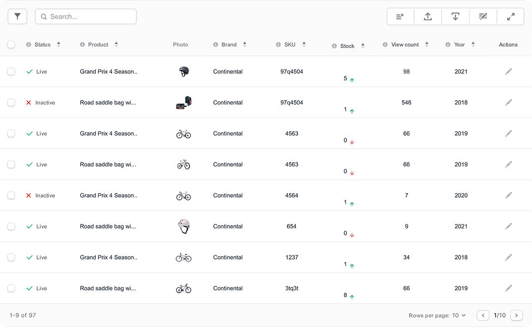
Task: Click the Brand column header
Action: coord(229,45)
